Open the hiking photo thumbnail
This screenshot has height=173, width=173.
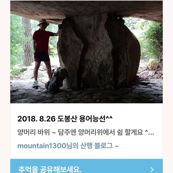click(86, 52)
